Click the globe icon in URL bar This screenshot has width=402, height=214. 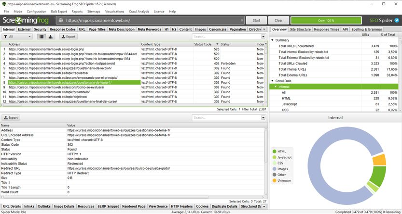[61, 20]
